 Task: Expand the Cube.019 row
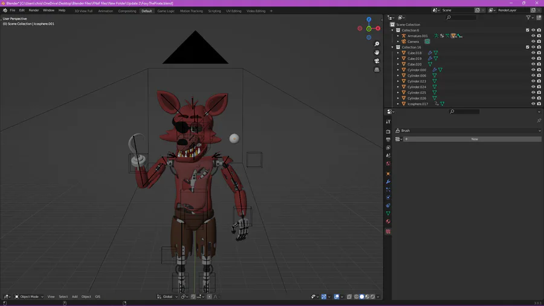[x=398, y=59]
